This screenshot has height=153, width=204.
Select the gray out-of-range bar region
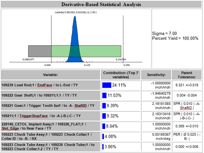click(x=40, y=52)
